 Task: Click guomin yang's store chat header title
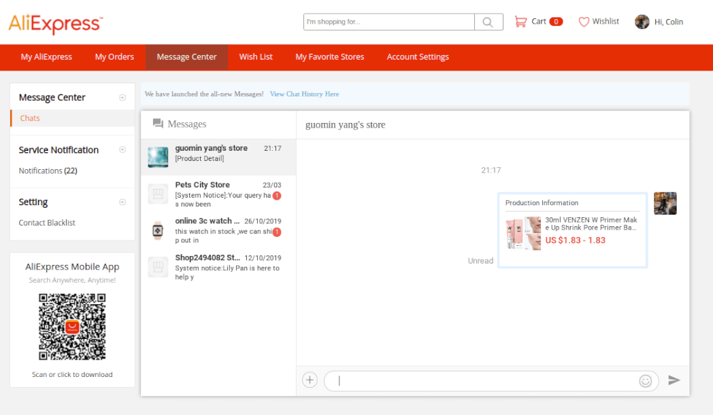pyautogui.click(x=345, y=125)
